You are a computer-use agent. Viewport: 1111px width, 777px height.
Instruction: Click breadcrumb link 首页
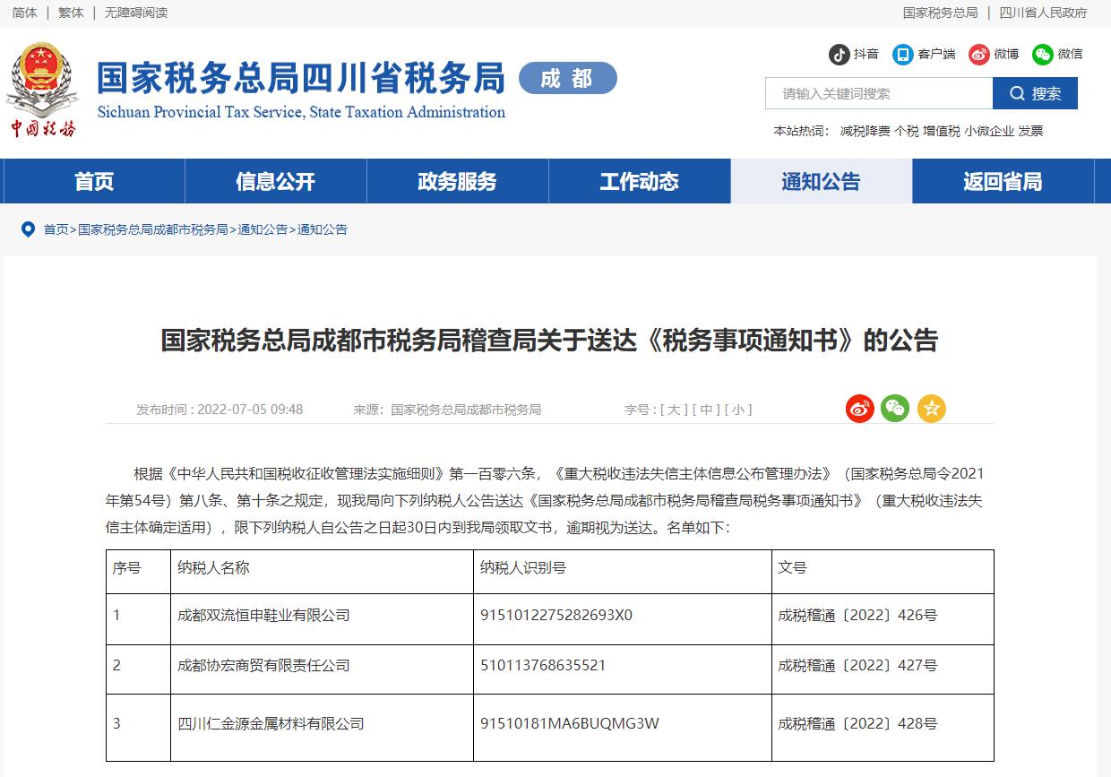click(56, 229)
